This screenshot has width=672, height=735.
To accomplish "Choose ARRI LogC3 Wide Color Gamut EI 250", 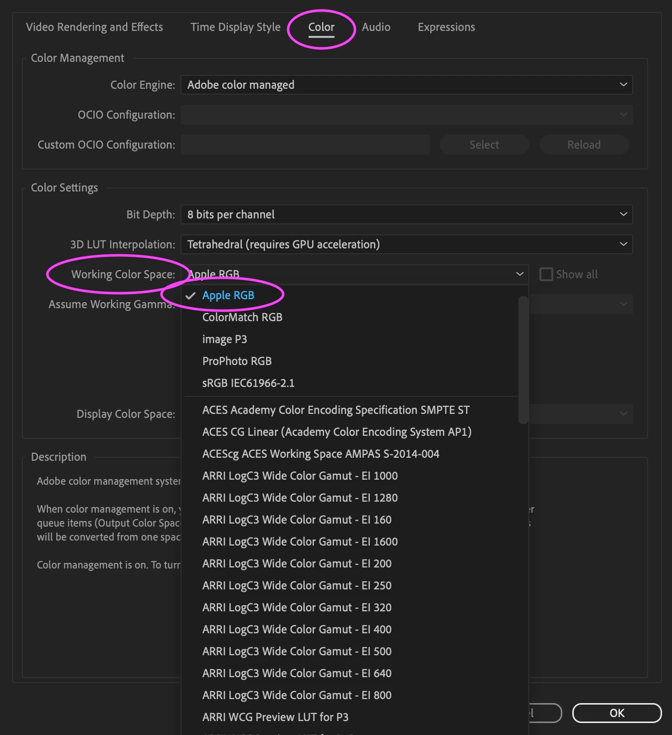I will (x=349, y=585).
